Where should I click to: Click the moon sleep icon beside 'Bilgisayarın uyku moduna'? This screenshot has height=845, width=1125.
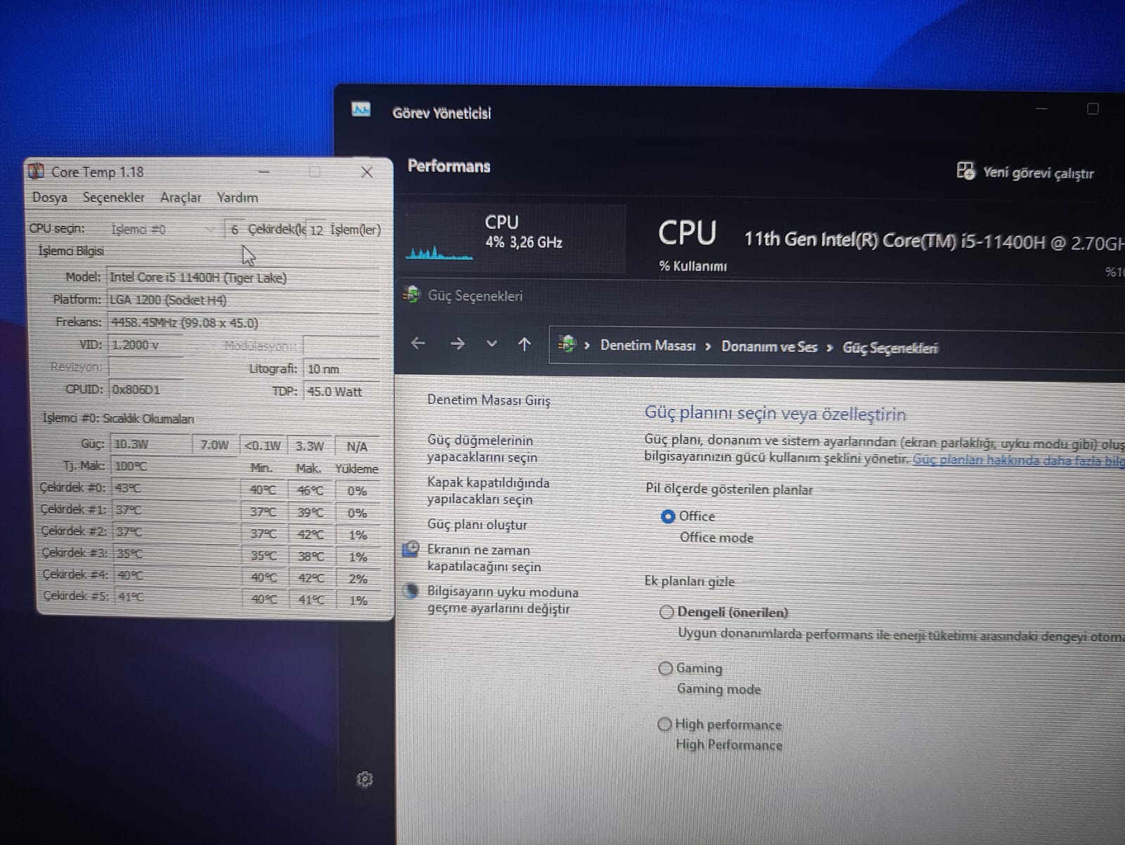tap(411, 591)
